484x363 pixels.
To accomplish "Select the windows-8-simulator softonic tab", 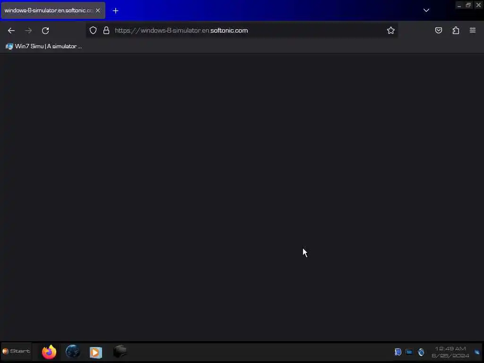I will click(x=53, y=10).
